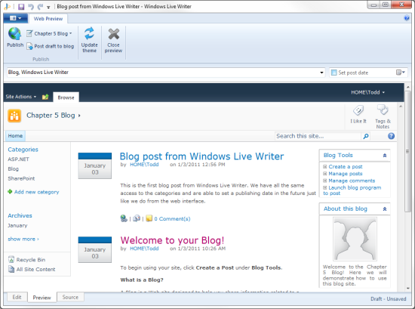Screen dimensions: 415x309
Task: Open the Manage comments link
Action: click(x=352, y=181)
